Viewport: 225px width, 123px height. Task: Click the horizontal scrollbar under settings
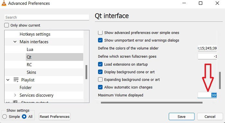coord(152,102)
